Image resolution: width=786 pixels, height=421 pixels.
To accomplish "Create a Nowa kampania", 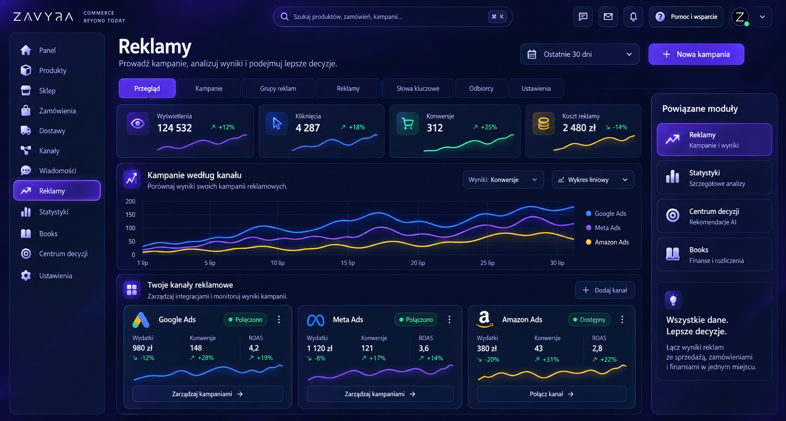I will (696, 54).
